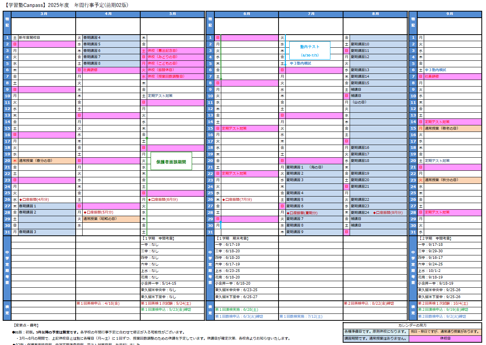This screenshot has height=345, width=486.
Task: Click the 休校（憲法記念日） entry
Action: (176, 51)
